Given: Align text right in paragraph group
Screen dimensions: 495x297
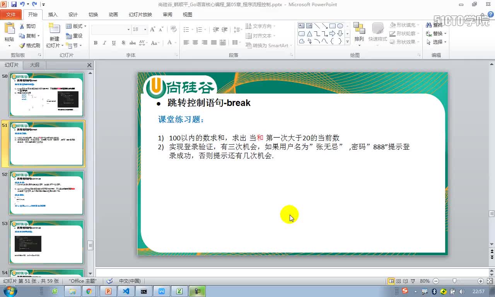Looking at the screenshot, I should 205,43.
